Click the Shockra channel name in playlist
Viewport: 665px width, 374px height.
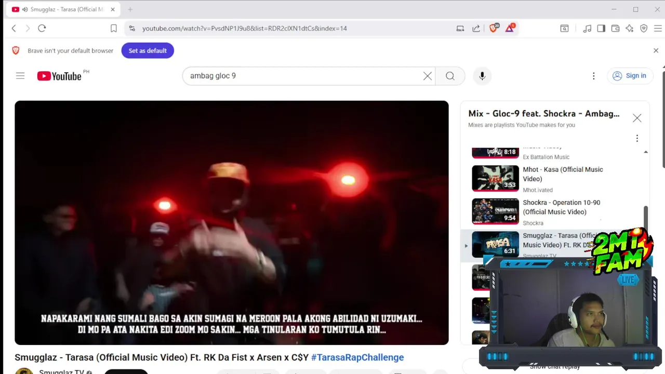[533, 223]
